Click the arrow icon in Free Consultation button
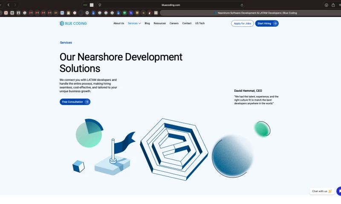The width and height of the screenshot is (341, 204). pyautogui.click(x=87, y=102)
